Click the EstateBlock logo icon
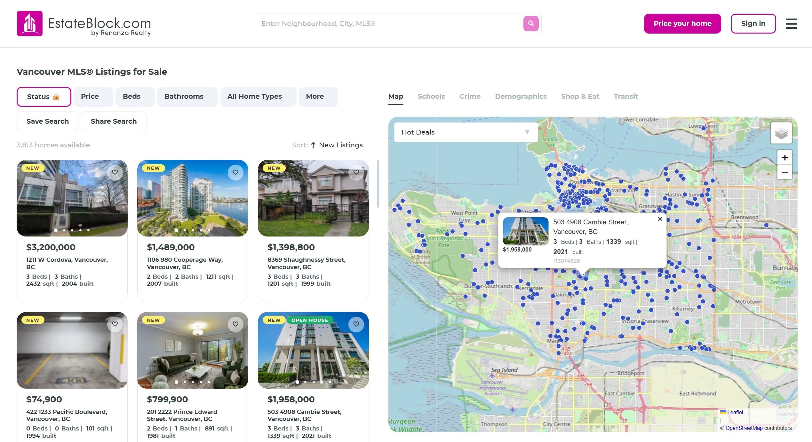812x442 pixels. (30, 24)
